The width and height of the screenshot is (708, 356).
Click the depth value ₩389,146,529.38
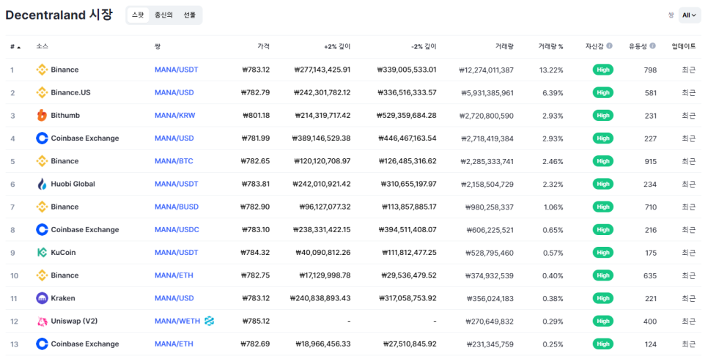pyautogui.click(x=322, y=138)
